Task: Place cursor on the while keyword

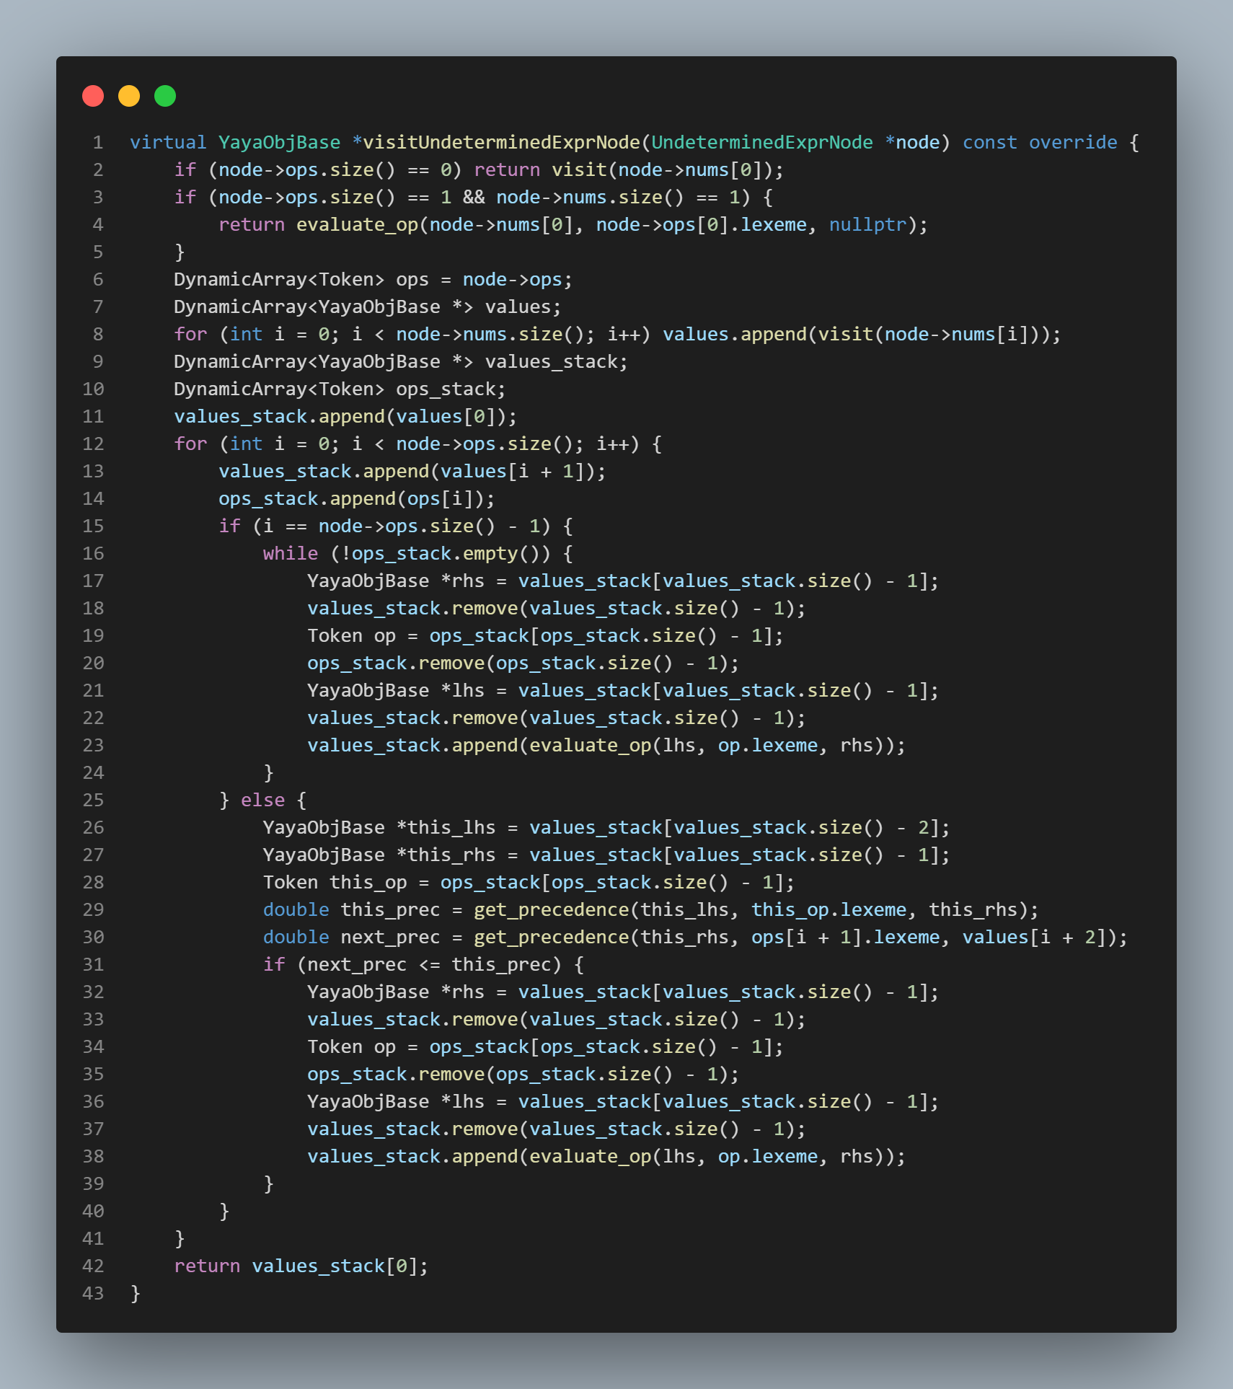Action: (290, 554)
